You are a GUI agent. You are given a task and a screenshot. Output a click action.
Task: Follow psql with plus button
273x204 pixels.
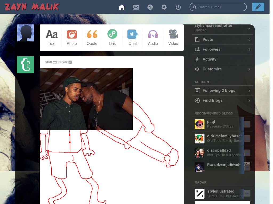(x=247, y=124)
